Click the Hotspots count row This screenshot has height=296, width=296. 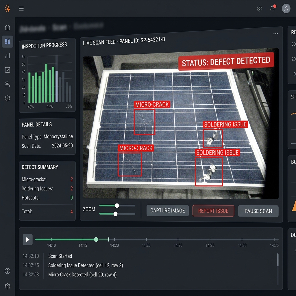coord(47,198)
